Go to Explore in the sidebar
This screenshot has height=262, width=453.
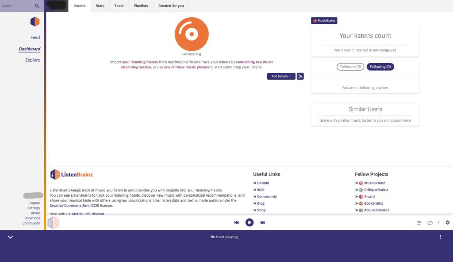click(x=32, y=60)
